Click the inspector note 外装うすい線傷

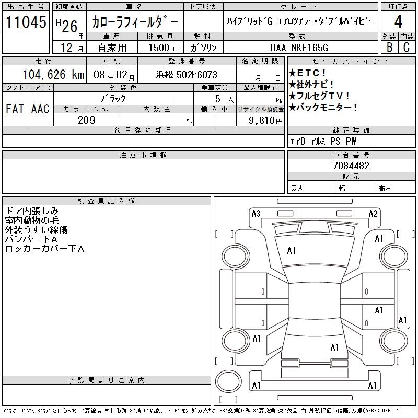tap(36, 229)
